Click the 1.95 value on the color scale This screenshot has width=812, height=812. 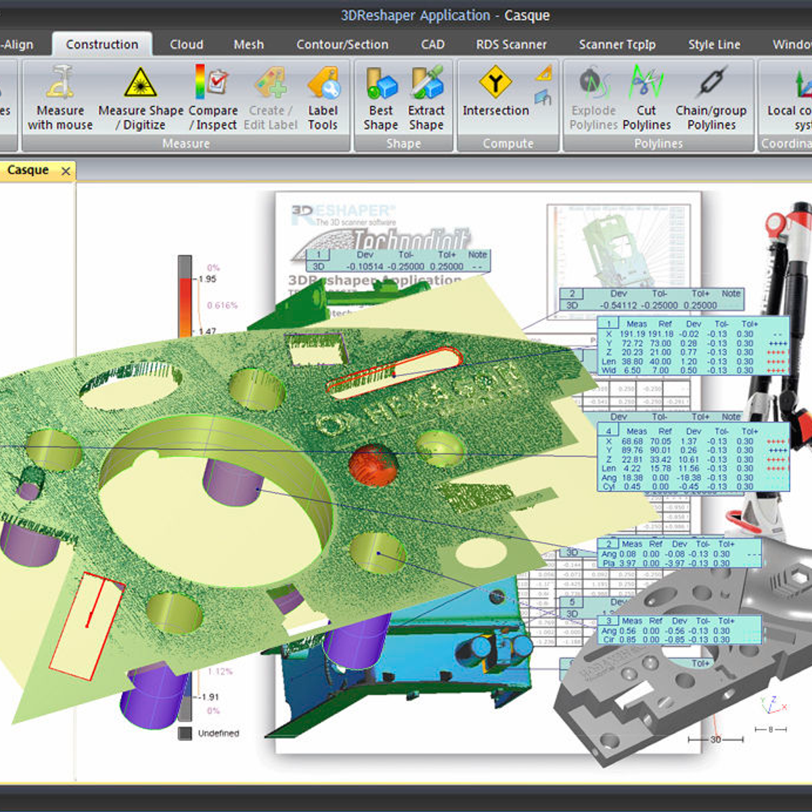point(208,279)
